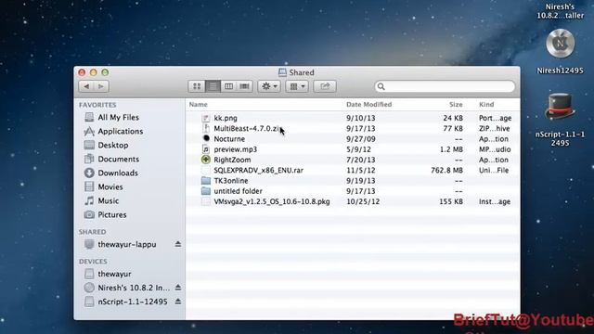This screenshot has width=594, height=334.
Task: Switch Finder to list view
Action: coord(213,86)
